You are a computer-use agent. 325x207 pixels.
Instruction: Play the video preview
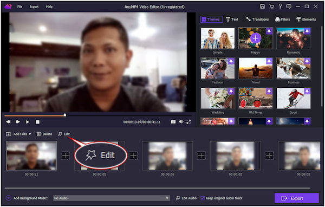click(28, 122)
